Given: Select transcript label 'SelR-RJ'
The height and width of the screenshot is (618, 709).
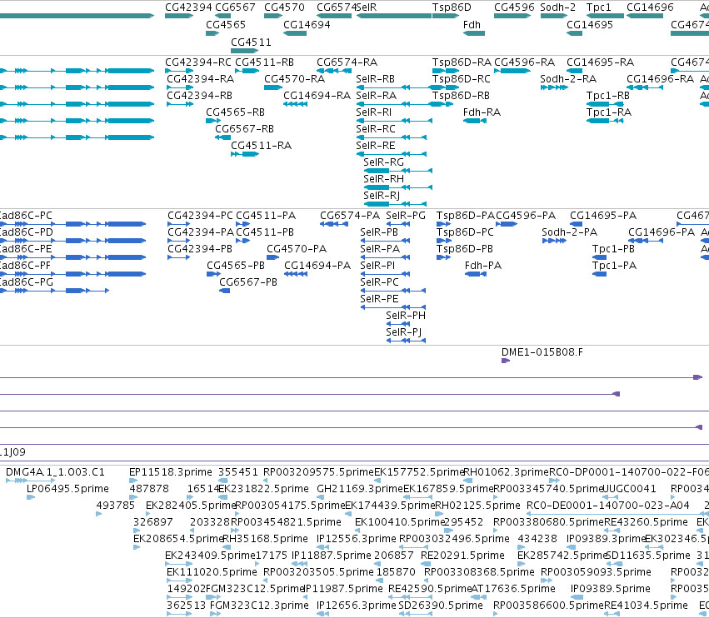Looking at the screenshot, I should click(382, 196).
